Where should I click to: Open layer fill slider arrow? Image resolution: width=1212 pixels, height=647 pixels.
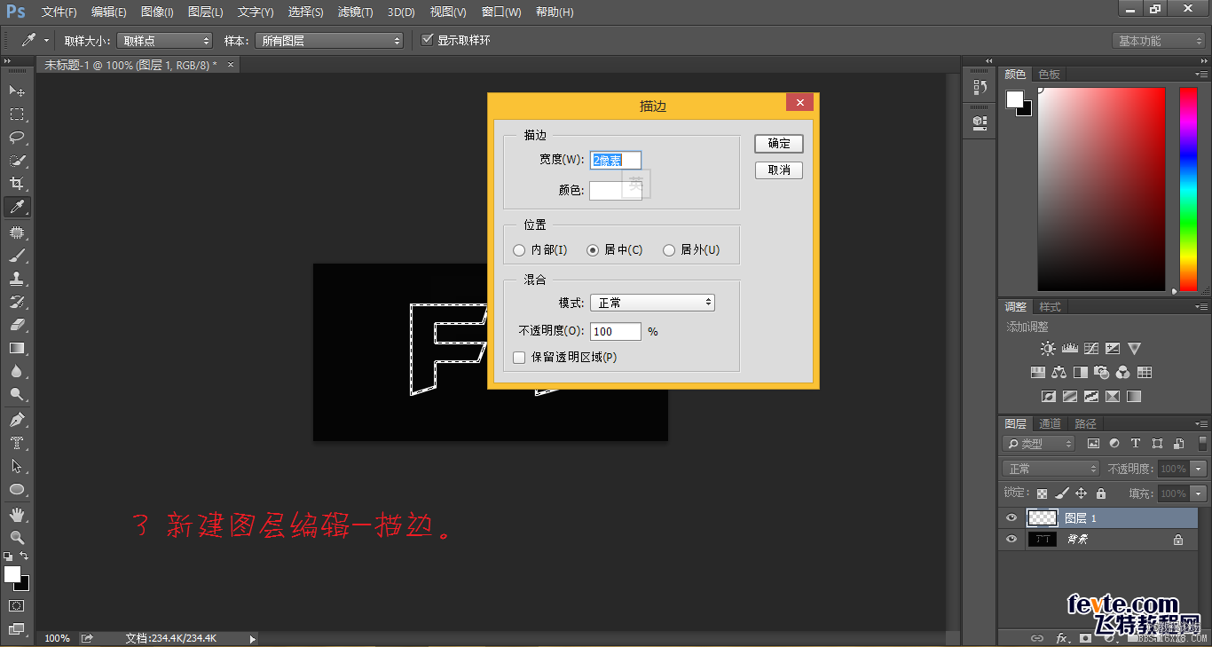coord(1199,493)
